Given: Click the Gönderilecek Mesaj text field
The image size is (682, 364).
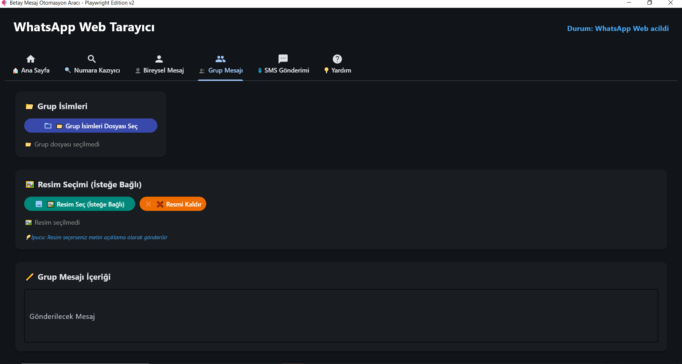Looking at the screenshot, I should 341,316.
